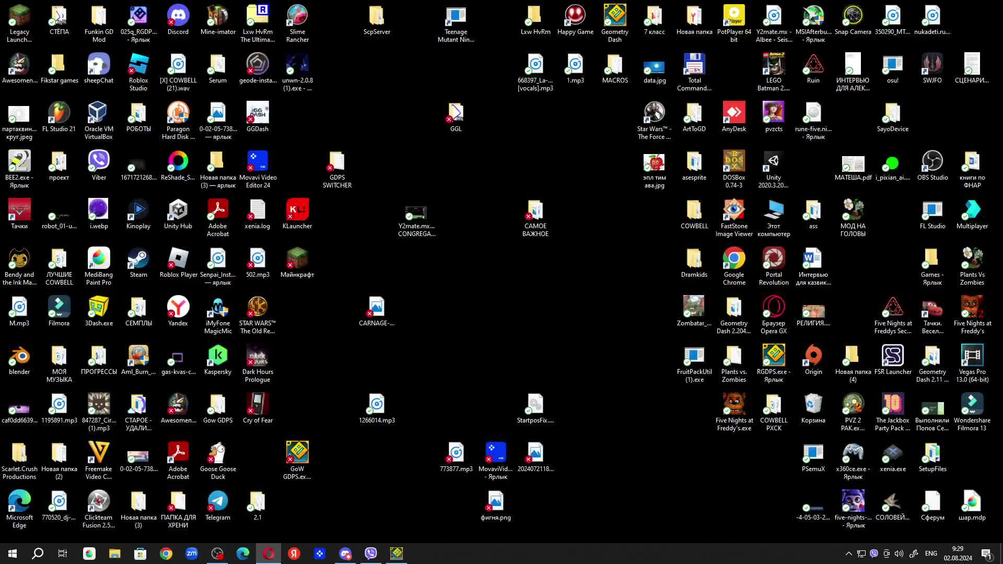1003x564 pixels.
Task: Open the OBS Studio shortcut
Action: pos(932,166)
